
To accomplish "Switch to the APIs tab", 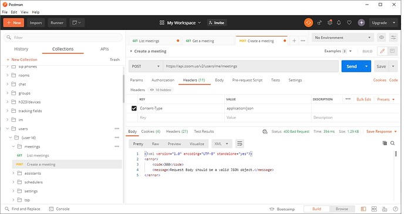I will tap(104, 49).
